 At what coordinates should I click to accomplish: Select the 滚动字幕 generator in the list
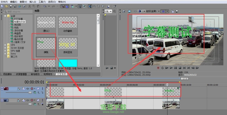19,30
